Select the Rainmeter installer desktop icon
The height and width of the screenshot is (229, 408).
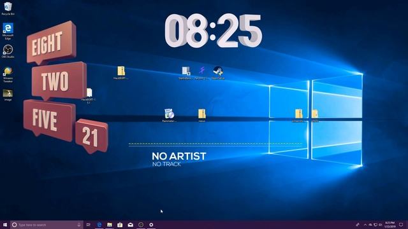click(x=169, y=115)
